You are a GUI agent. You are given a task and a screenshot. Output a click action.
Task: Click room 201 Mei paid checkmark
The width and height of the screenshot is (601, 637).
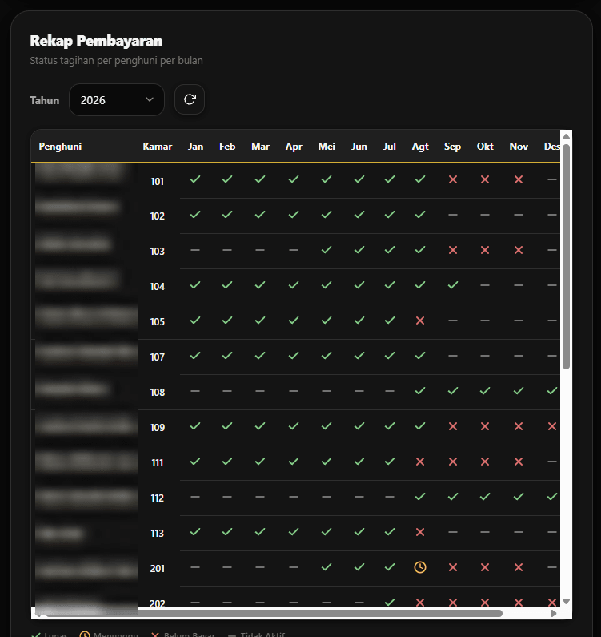click(x=327, y=567)
